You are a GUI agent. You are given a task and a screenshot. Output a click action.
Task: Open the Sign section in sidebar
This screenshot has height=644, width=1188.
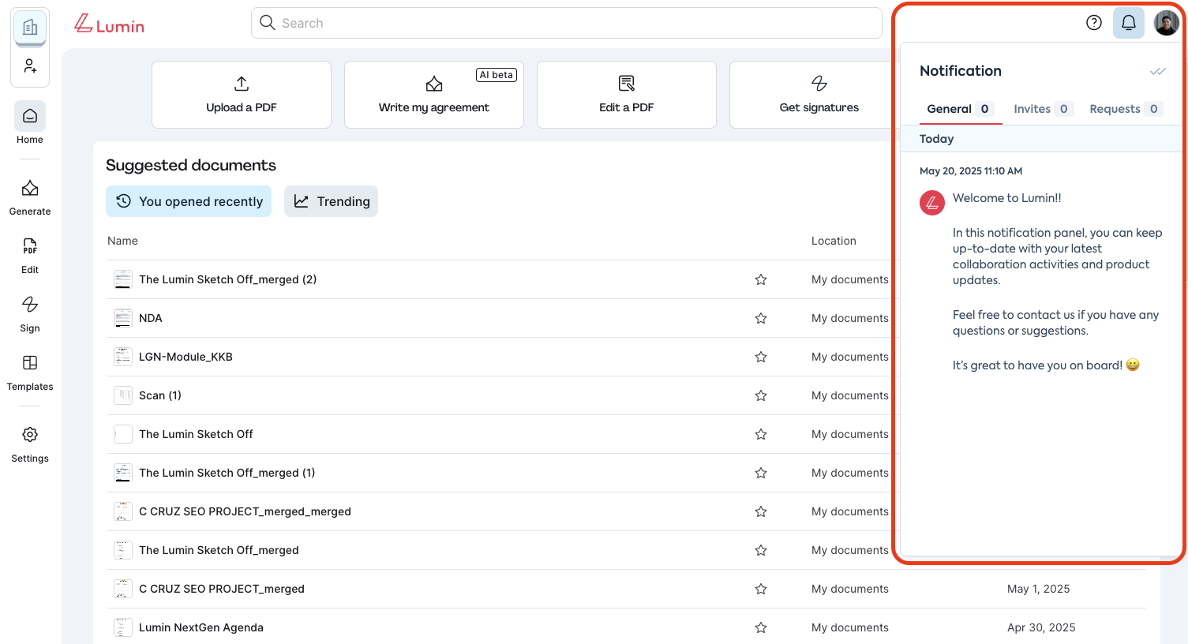coord(30,313)
